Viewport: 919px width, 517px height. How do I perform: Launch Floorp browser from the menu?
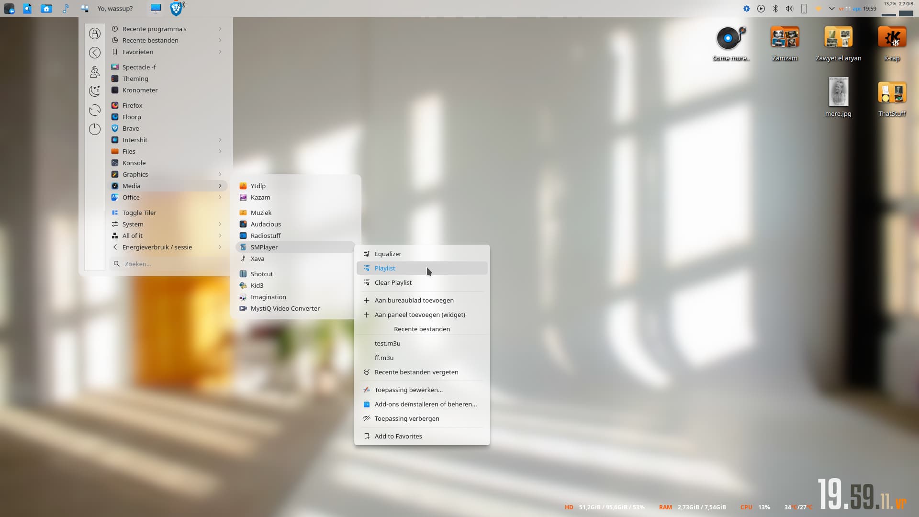[x=168, y=117]
